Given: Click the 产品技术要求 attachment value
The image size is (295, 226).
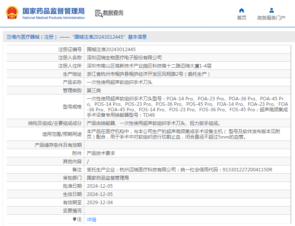Looking at the screenshot, I should pos(101,153).
